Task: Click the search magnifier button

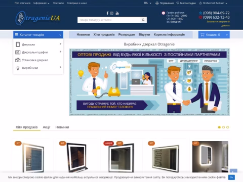Action: (143, 20)
